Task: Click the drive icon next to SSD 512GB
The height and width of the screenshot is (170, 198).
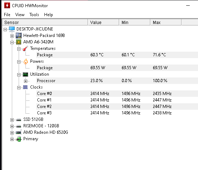Action: coord(19,119)
